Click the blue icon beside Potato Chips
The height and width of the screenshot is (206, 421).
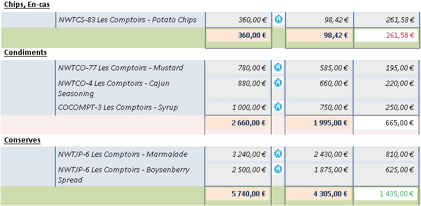(x=278, y=19)
